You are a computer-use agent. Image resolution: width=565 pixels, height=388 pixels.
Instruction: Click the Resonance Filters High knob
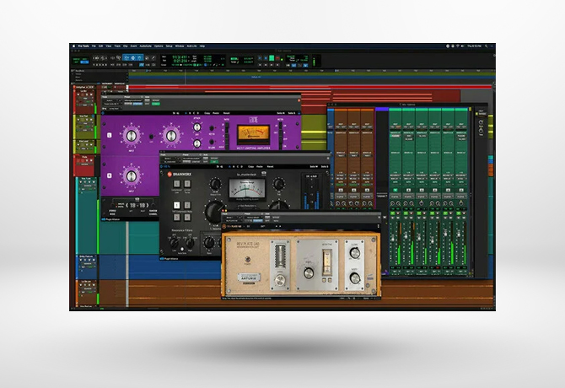[x=190, y=243]
